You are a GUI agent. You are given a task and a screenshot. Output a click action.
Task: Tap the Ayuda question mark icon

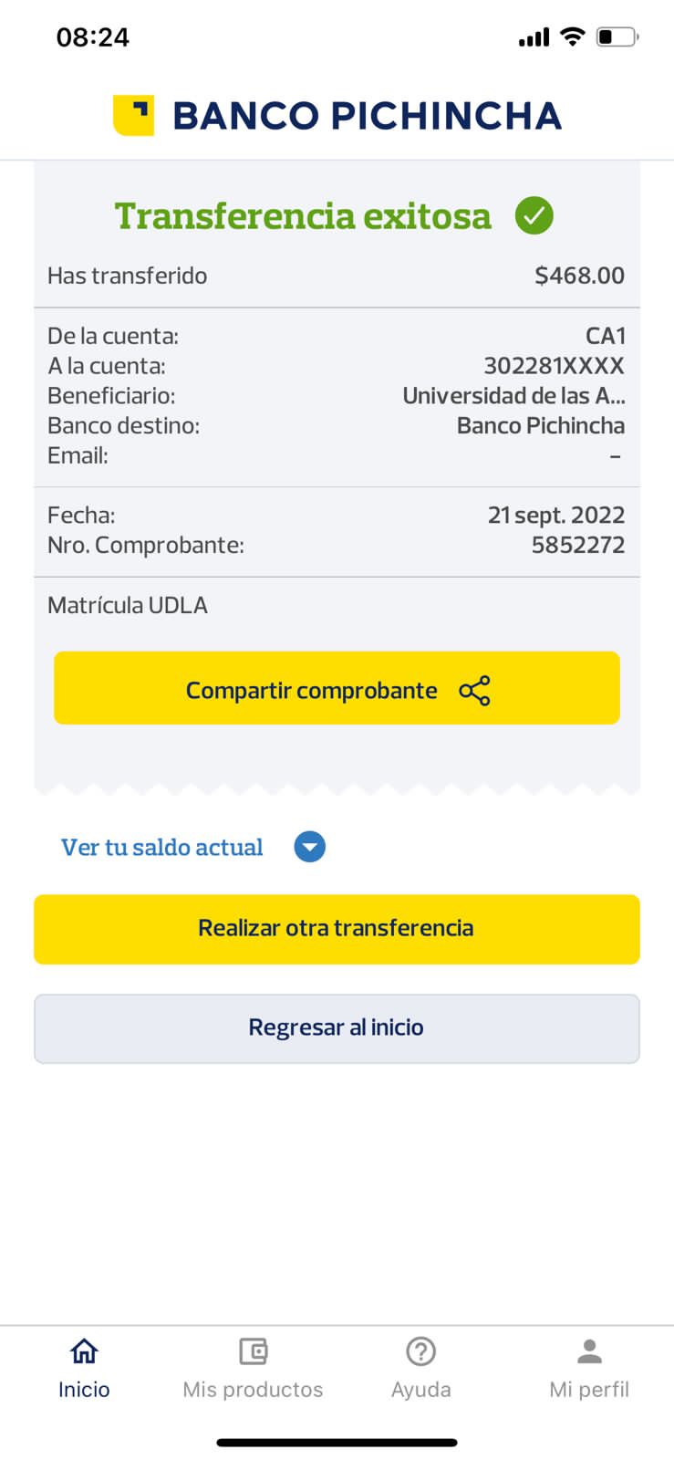(x=420, y=1350)
